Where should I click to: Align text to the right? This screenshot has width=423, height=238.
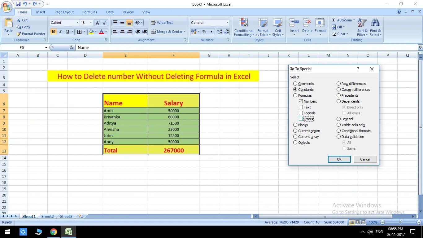129,32
